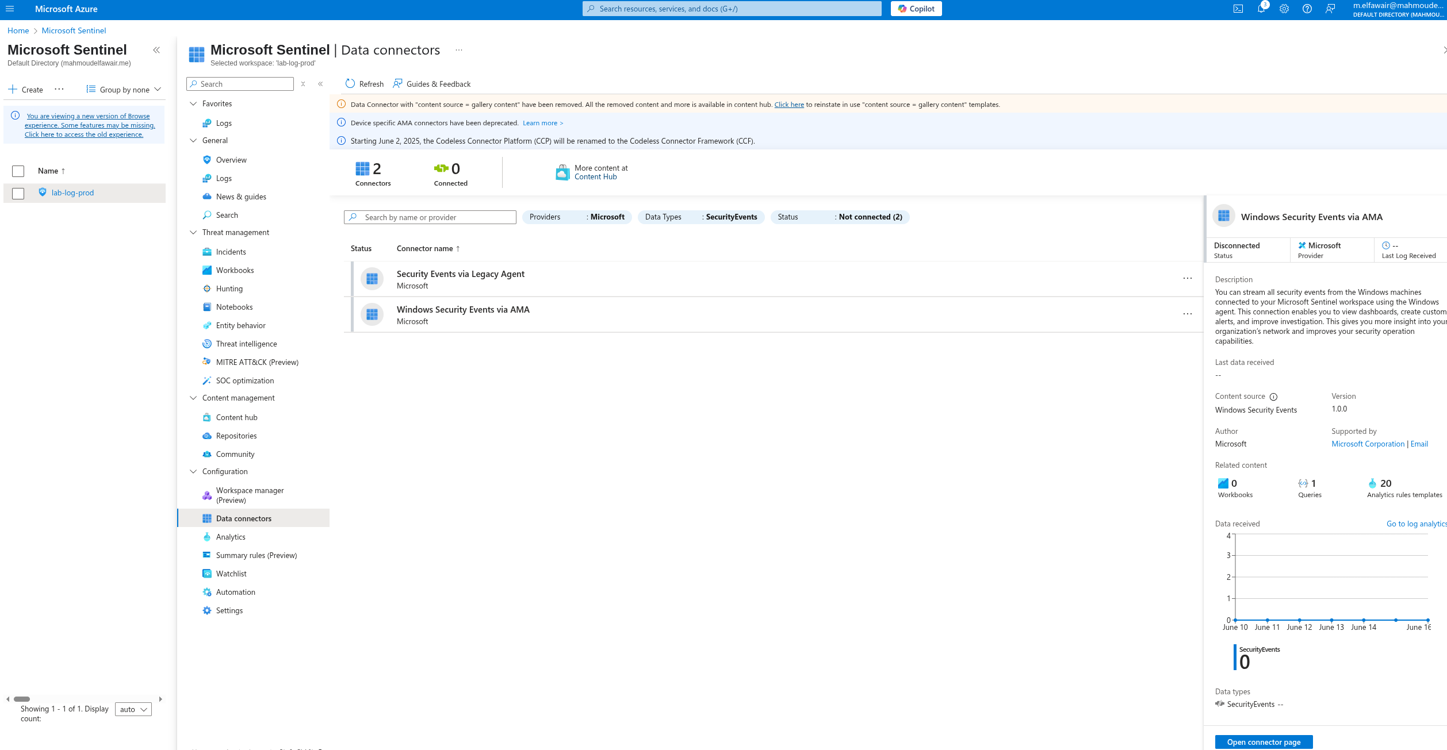
Task: Open Logs under General
Action: 224,178
